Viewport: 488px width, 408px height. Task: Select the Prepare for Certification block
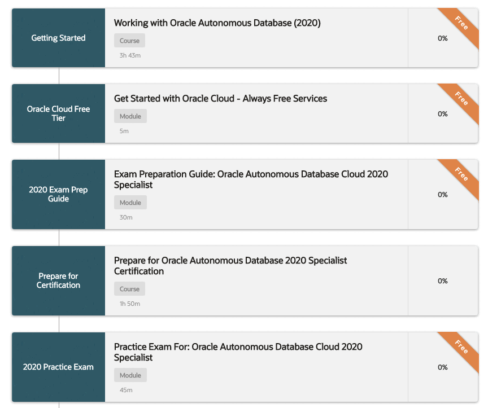59,280
